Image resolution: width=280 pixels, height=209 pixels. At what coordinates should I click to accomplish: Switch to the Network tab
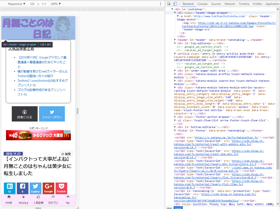(x=229, y=4)
